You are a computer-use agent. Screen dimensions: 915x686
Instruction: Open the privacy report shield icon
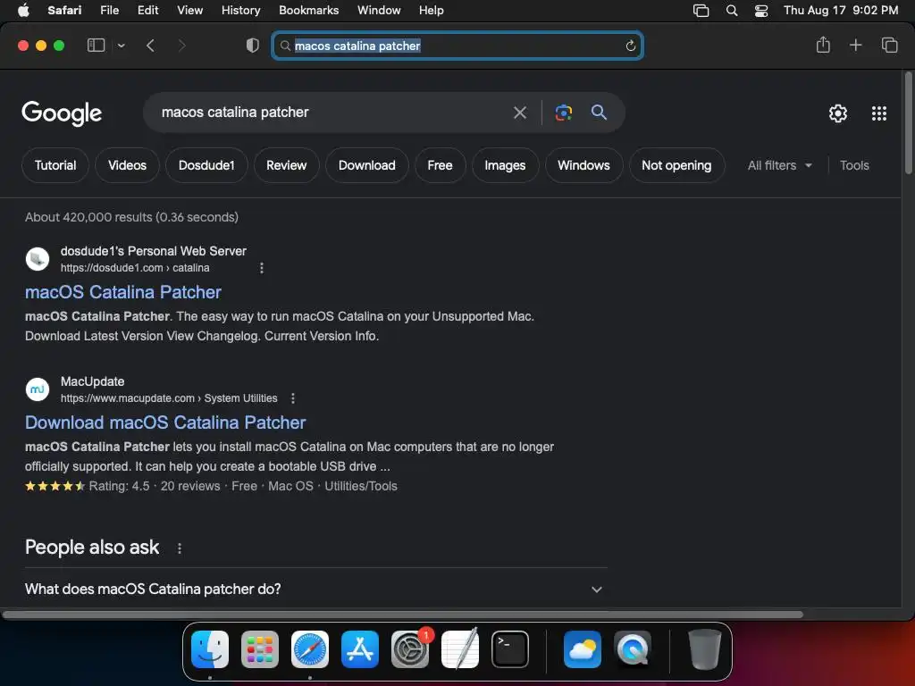coord(252,46)
